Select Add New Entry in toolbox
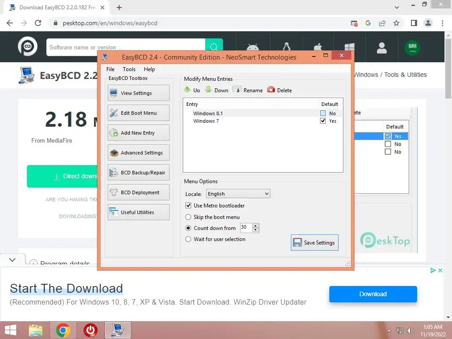 (x=138, y=132)
